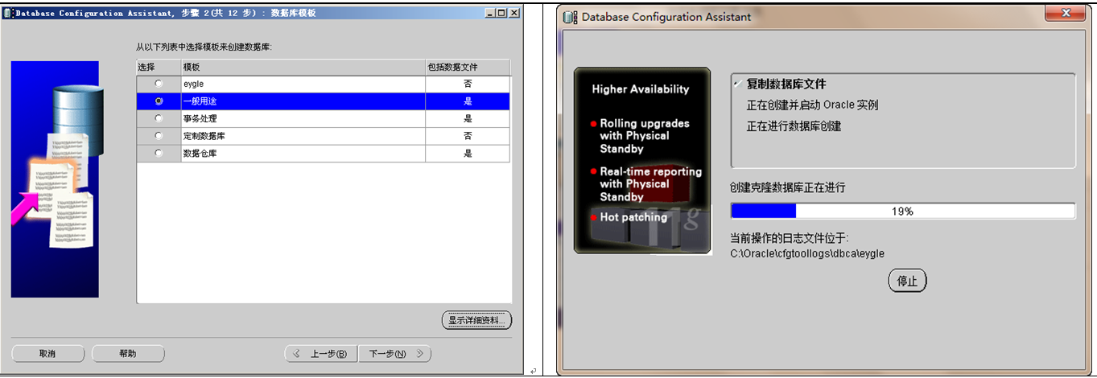The image size is (1097, 378).
Task: Click the 一般用途 template name cell
Action: point(303,101)
